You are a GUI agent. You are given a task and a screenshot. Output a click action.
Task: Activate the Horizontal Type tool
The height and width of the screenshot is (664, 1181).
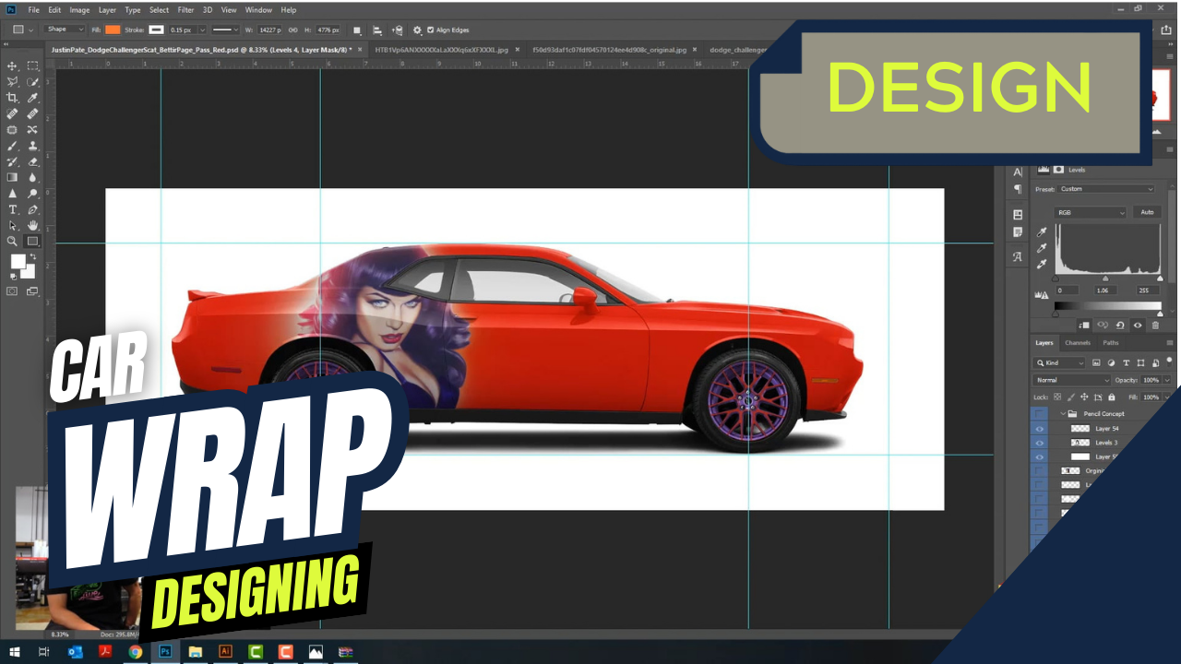(x=13, y=209)
